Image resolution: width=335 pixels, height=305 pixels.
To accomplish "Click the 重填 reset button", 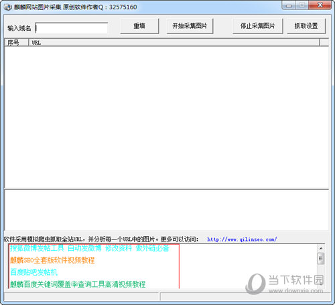I will [139, 26].
